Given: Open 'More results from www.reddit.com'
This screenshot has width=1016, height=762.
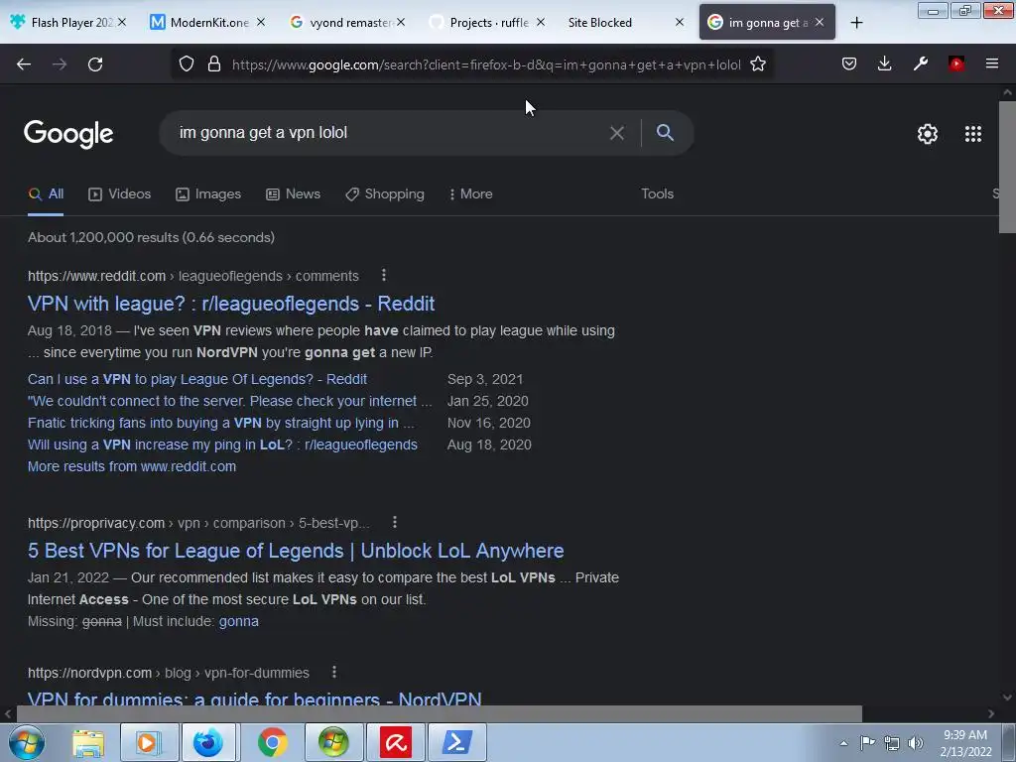Looking at the screenshot, I should (x=132, y=466).
